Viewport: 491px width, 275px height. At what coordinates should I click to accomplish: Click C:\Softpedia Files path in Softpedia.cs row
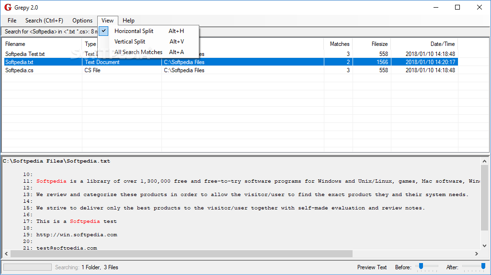point(184,70)
